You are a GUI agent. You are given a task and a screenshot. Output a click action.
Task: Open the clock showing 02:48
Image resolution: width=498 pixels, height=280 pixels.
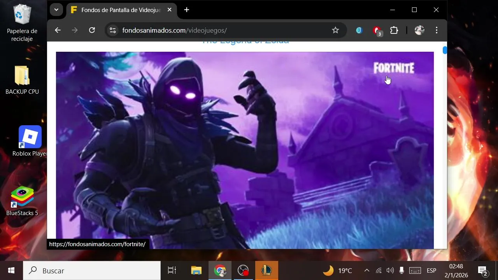(456, 270)
